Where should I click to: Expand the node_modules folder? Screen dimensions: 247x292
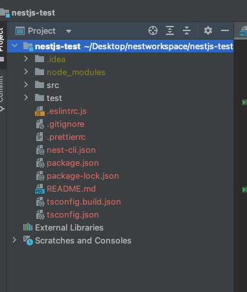coord(26,72)
